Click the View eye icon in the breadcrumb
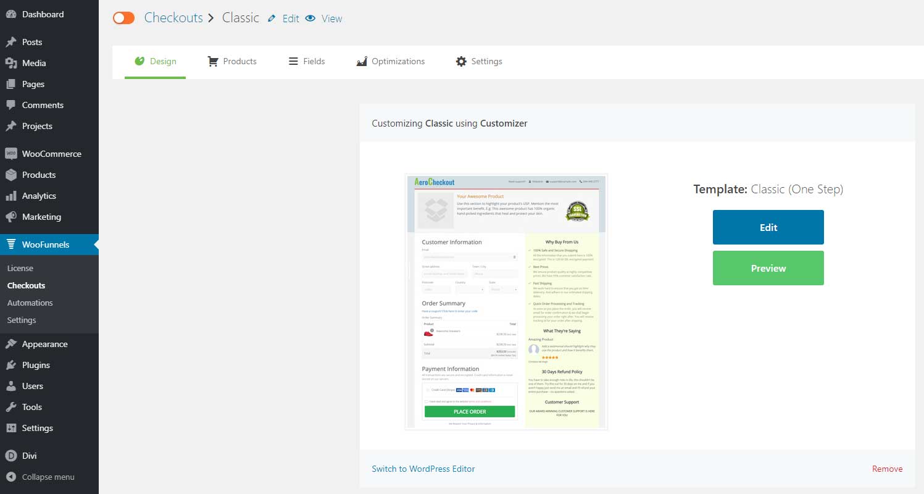Screen dimensions: 924x494 tap(310, 19)
